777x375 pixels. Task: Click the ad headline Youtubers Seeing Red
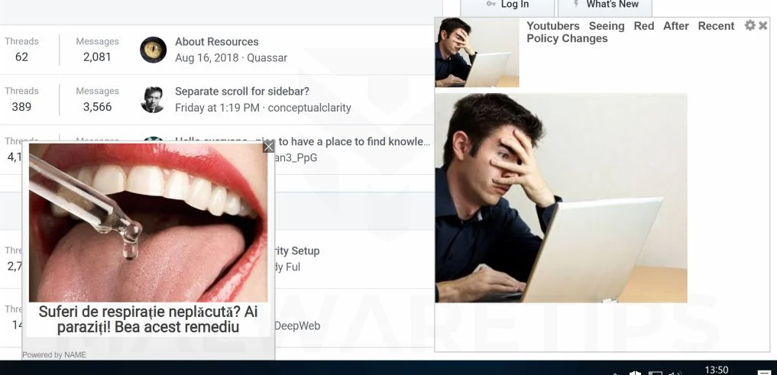pyautogui.click(x=630, y=32)
